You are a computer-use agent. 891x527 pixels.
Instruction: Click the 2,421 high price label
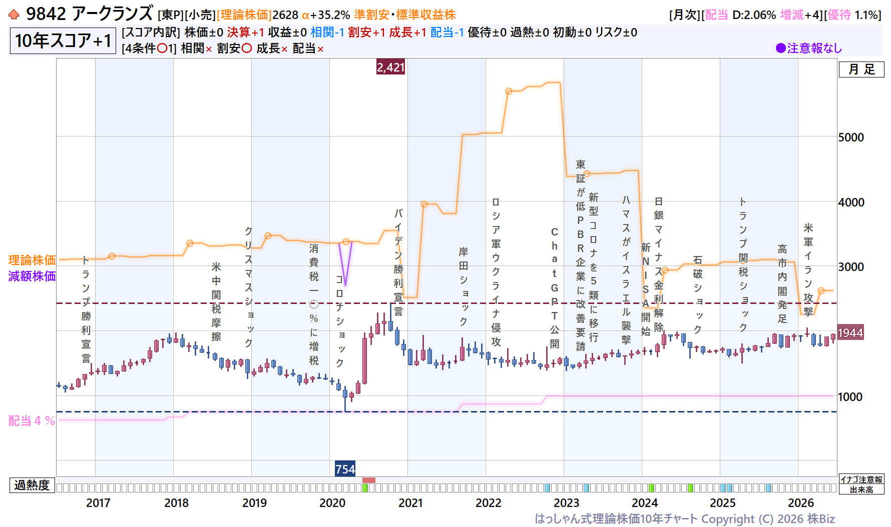390,67
